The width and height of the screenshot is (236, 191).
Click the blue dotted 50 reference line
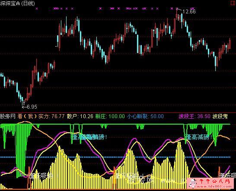(x=115, y=157)
